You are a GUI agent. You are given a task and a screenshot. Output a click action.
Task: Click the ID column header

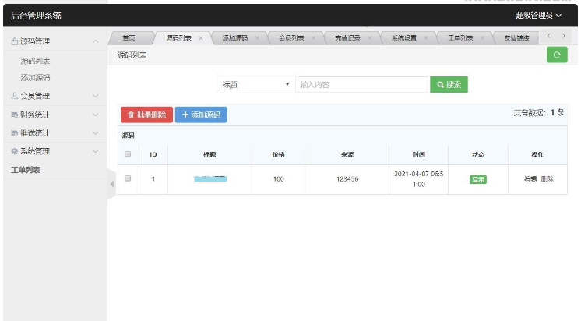(153, 154)
